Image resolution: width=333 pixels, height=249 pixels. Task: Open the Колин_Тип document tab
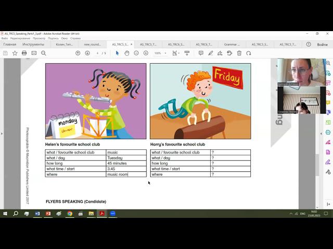65,45
